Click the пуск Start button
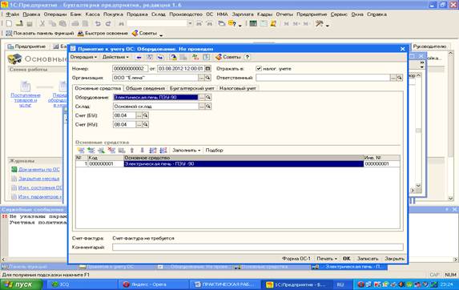The height and width of the screenshot is (290, 459). 21,284
